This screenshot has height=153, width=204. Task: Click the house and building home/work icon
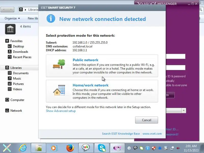point(59,90)
